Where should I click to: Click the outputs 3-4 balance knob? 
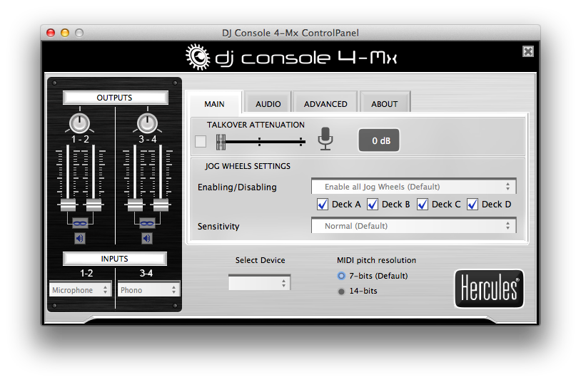point(148,123)
